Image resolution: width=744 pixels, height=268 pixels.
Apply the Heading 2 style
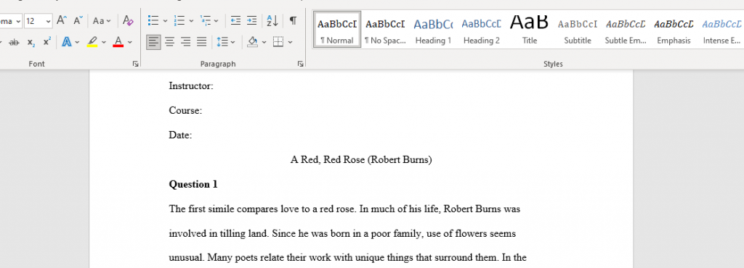[x=481, y=29]
